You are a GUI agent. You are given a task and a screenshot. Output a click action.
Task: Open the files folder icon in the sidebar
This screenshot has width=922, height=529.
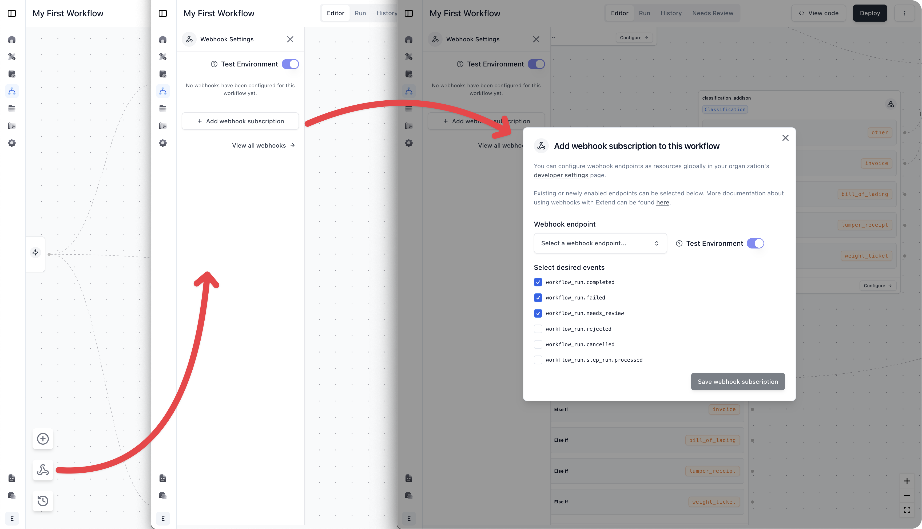click(x=12, y=108)
